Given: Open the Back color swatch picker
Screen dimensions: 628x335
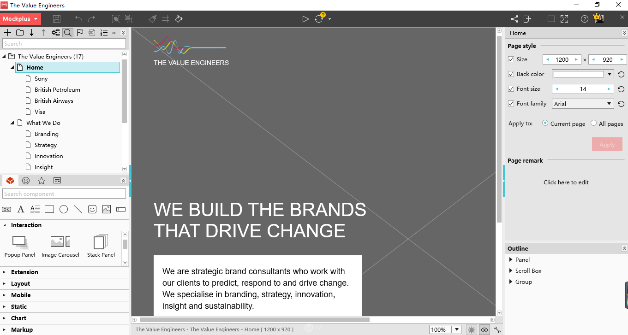Looking at the screenshot, I should (x=579, y=74).
